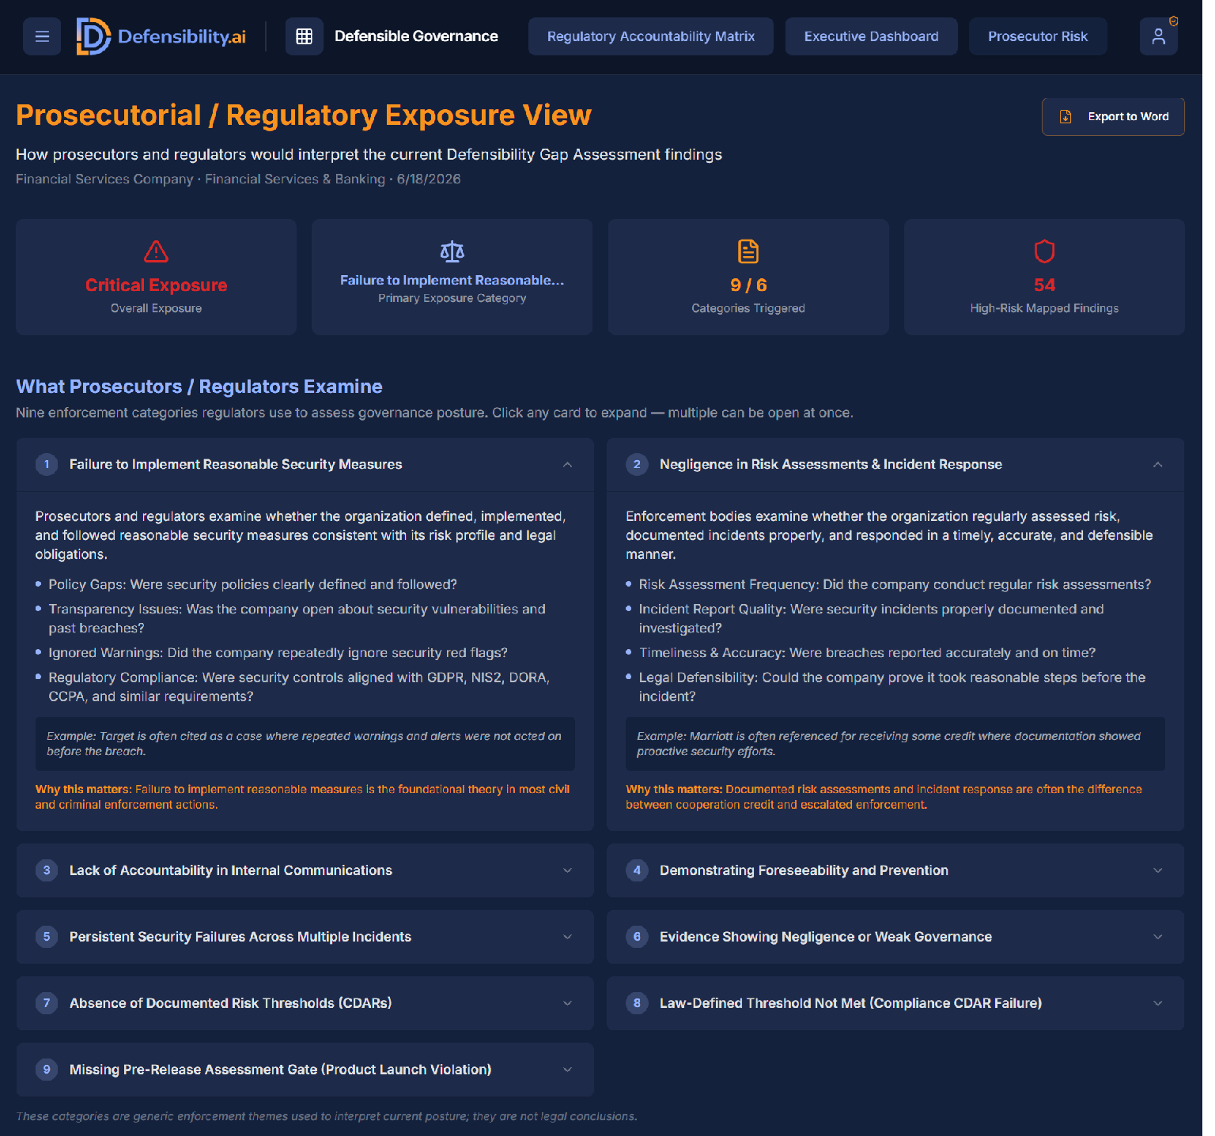
Task: Open the Defensible Governance grid icon
Action: [304, 36]
